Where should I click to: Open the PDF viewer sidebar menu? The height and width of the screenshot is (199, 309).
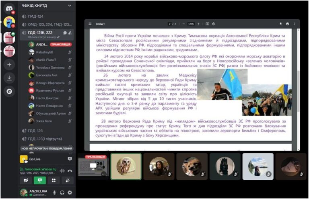(x=90, y=24)
